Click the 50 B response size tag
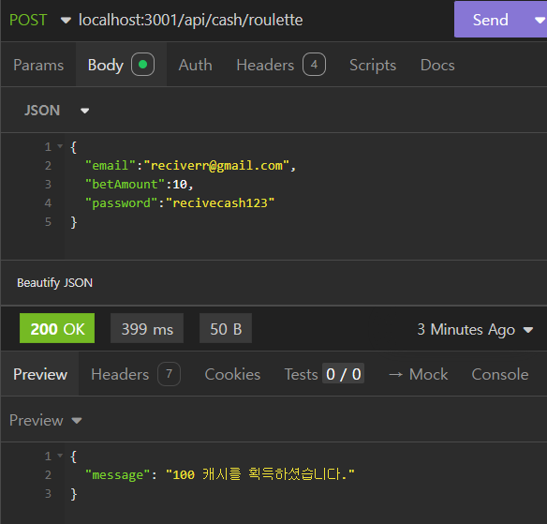Viewport: 547px width, 524px height. point(226,328)
